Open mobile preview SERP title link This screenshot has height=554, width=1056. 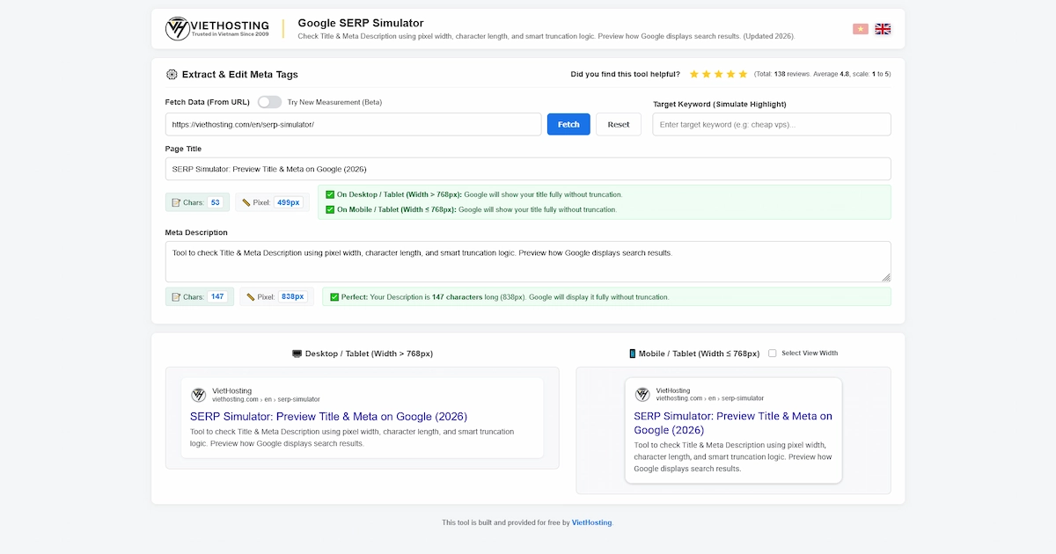733,423
